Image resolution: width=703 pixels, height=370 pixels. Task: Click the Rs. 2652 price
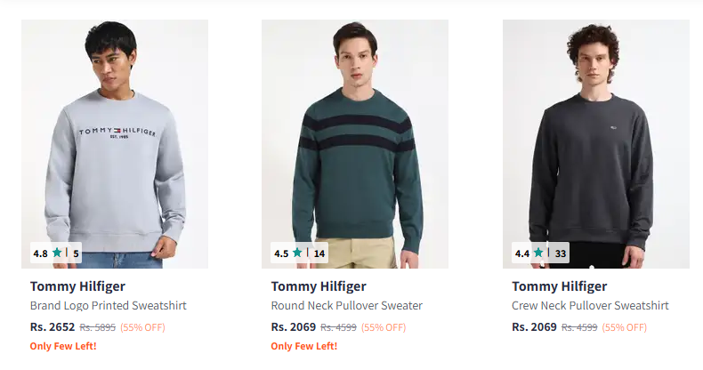click(x=53, y=327)
